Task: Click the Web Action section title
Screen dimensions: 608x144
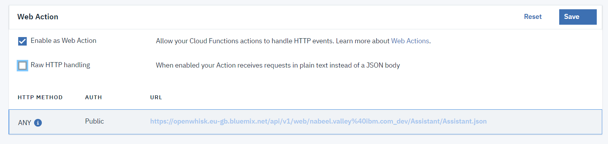Action: 38,17
